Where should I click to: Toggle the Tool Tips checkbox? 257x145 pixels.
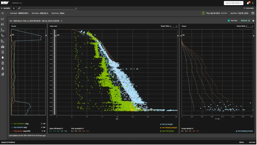229,21
